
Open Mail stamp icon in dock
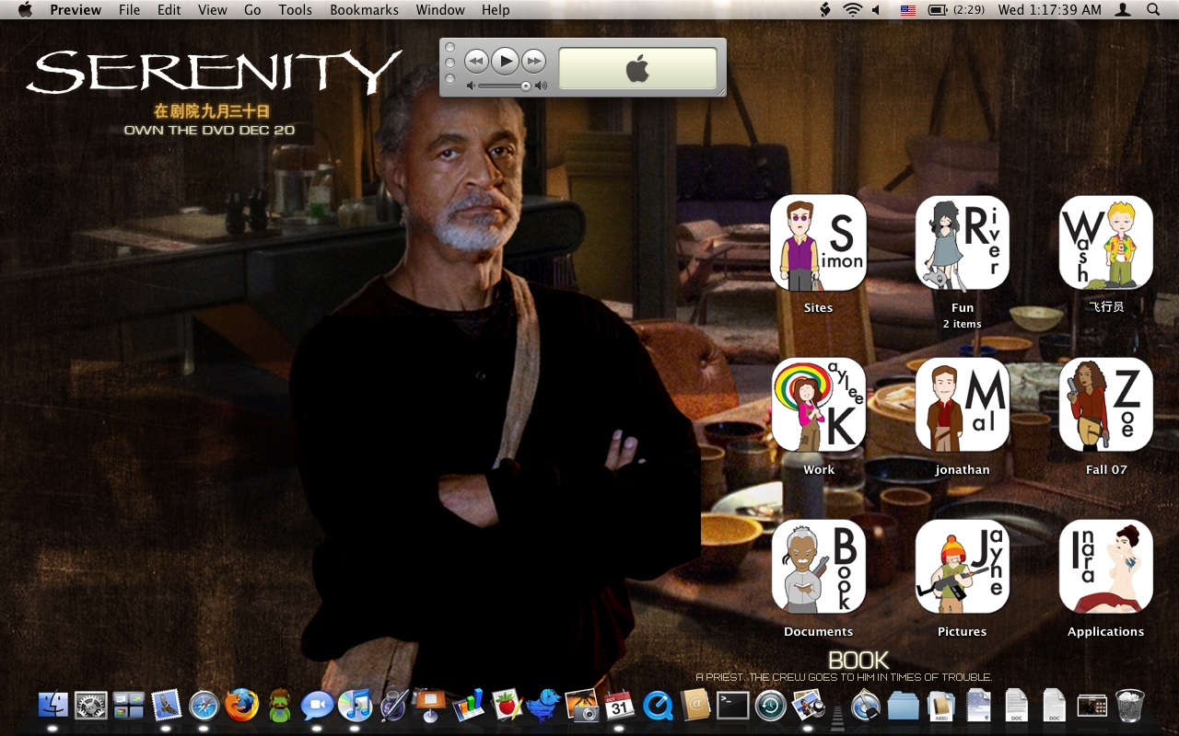point(166,706)
